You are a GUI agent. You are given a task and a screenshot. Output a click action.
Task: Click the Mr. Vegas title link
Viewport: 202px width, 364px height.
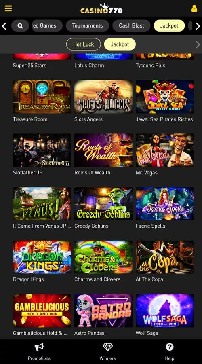(x=147, y=173)
